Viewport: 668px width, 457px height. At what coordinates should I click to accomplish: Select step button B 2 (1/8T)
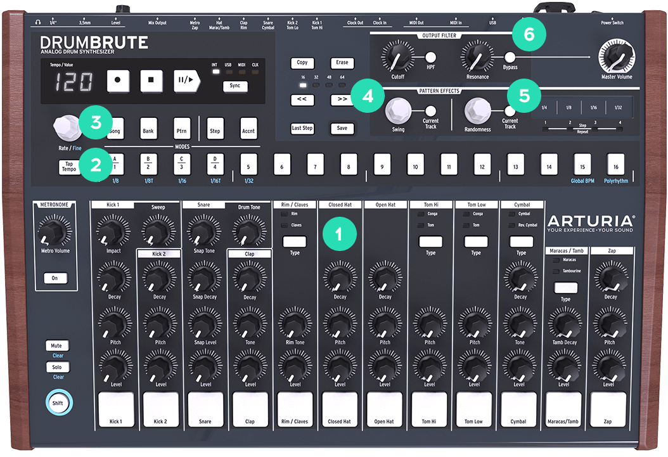[149, 164]
